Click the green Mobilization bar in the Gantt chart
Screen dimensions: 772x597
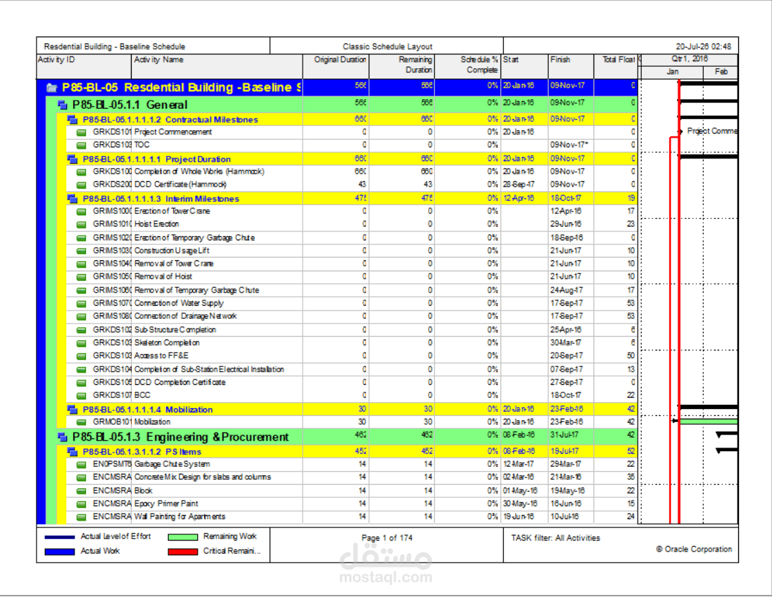coord(709,421)
